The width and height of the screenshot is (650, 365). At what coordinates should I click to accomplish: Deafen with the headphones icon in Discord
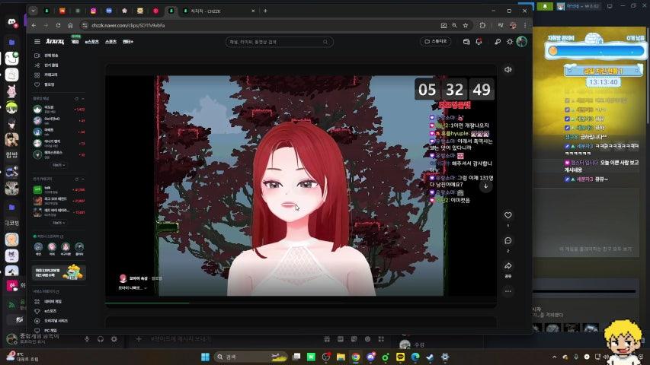coord(101,339)
